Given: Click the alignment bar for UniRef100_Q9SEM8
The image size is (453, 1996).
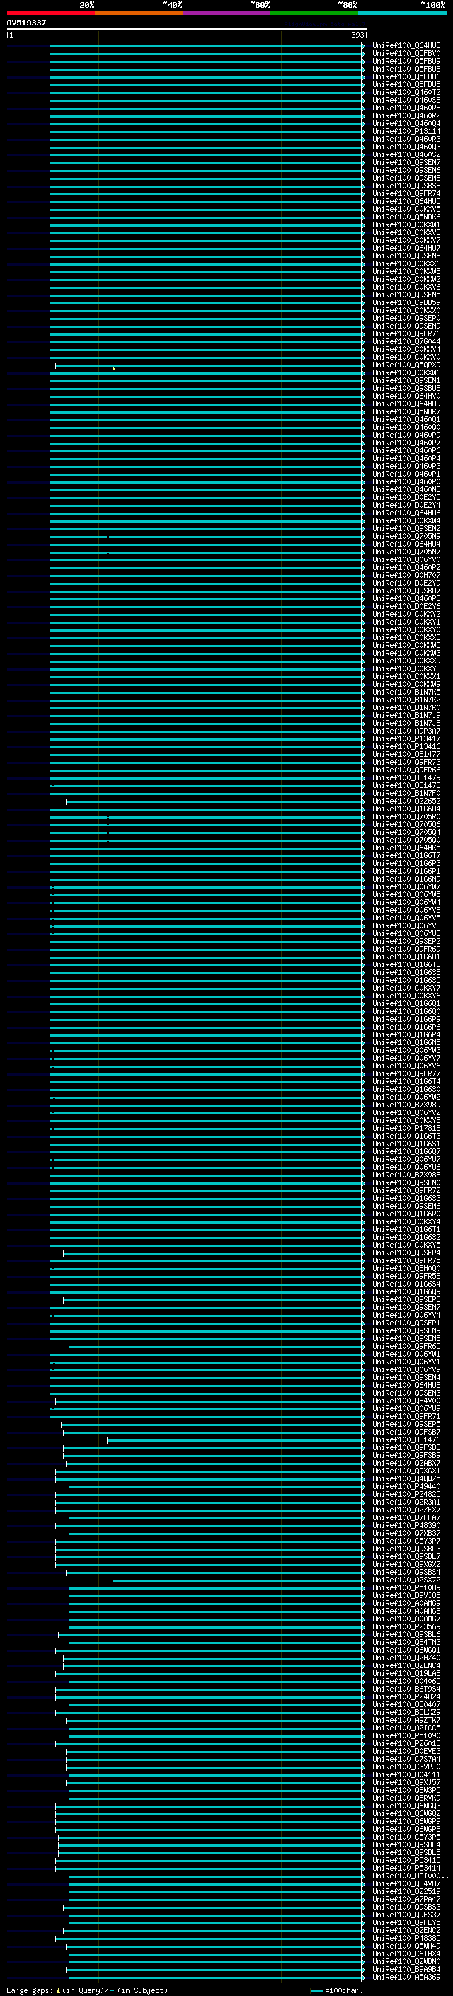Looking at the screenshot, I should (206, 178).
